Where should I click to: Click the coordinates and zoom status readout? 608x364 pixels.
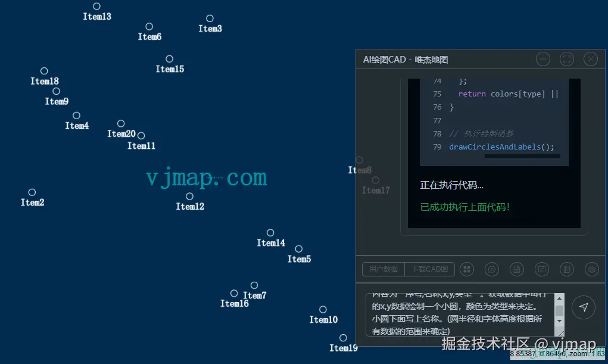point(557,353)
